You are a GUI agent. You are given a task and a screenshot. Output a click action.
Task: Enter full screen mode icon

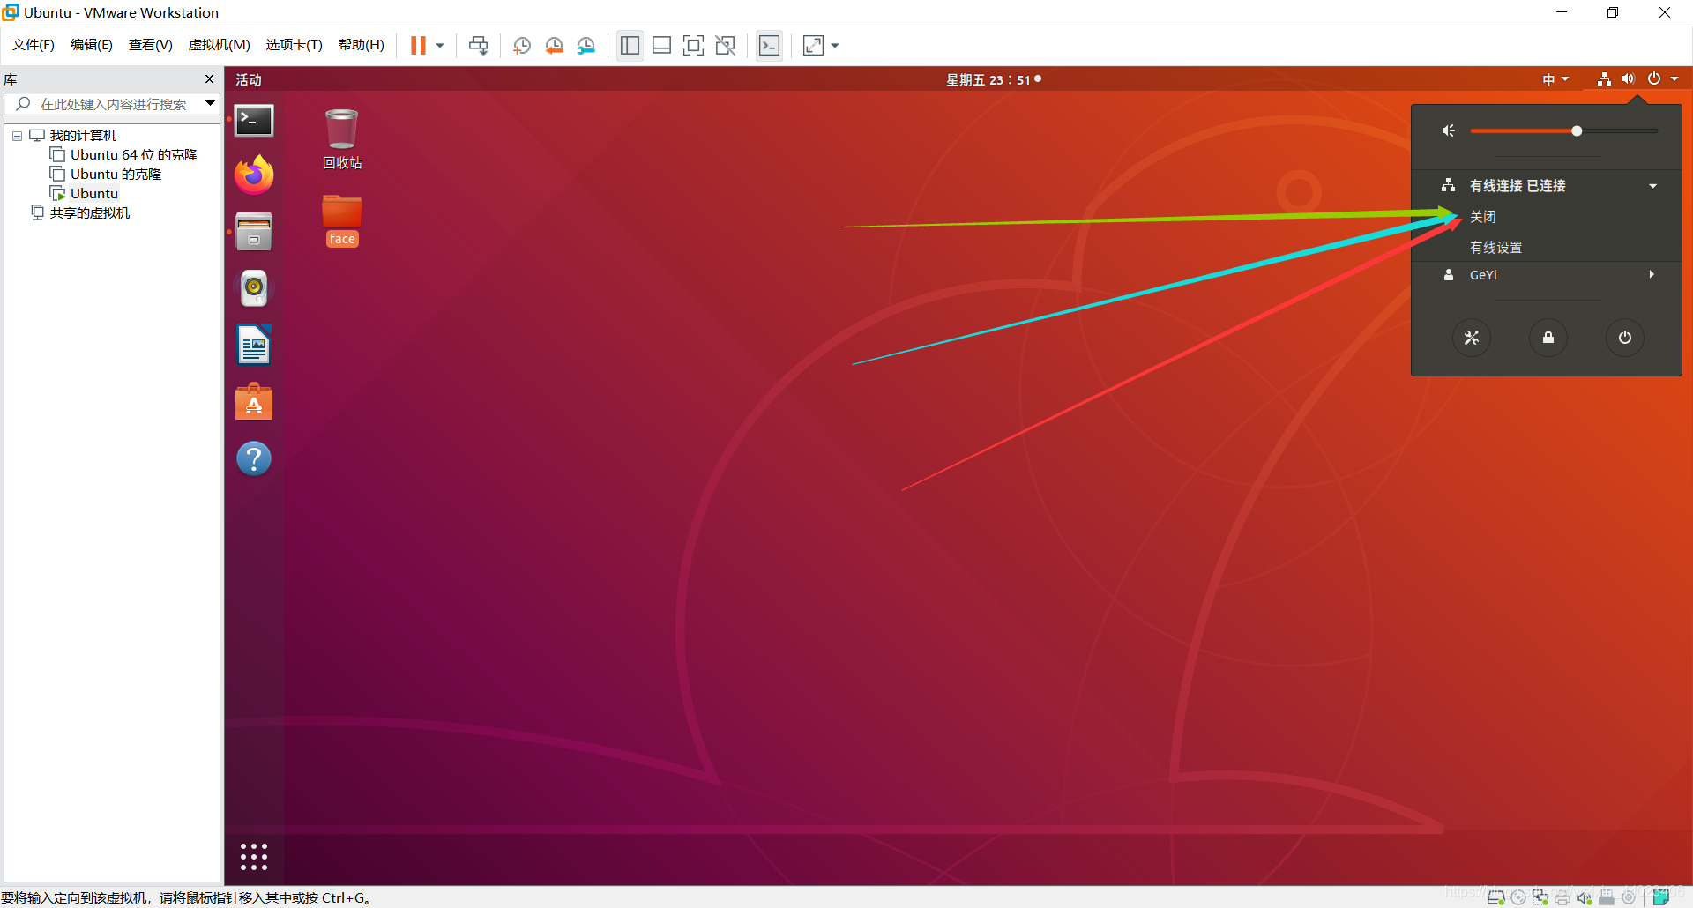coord(693,45)
